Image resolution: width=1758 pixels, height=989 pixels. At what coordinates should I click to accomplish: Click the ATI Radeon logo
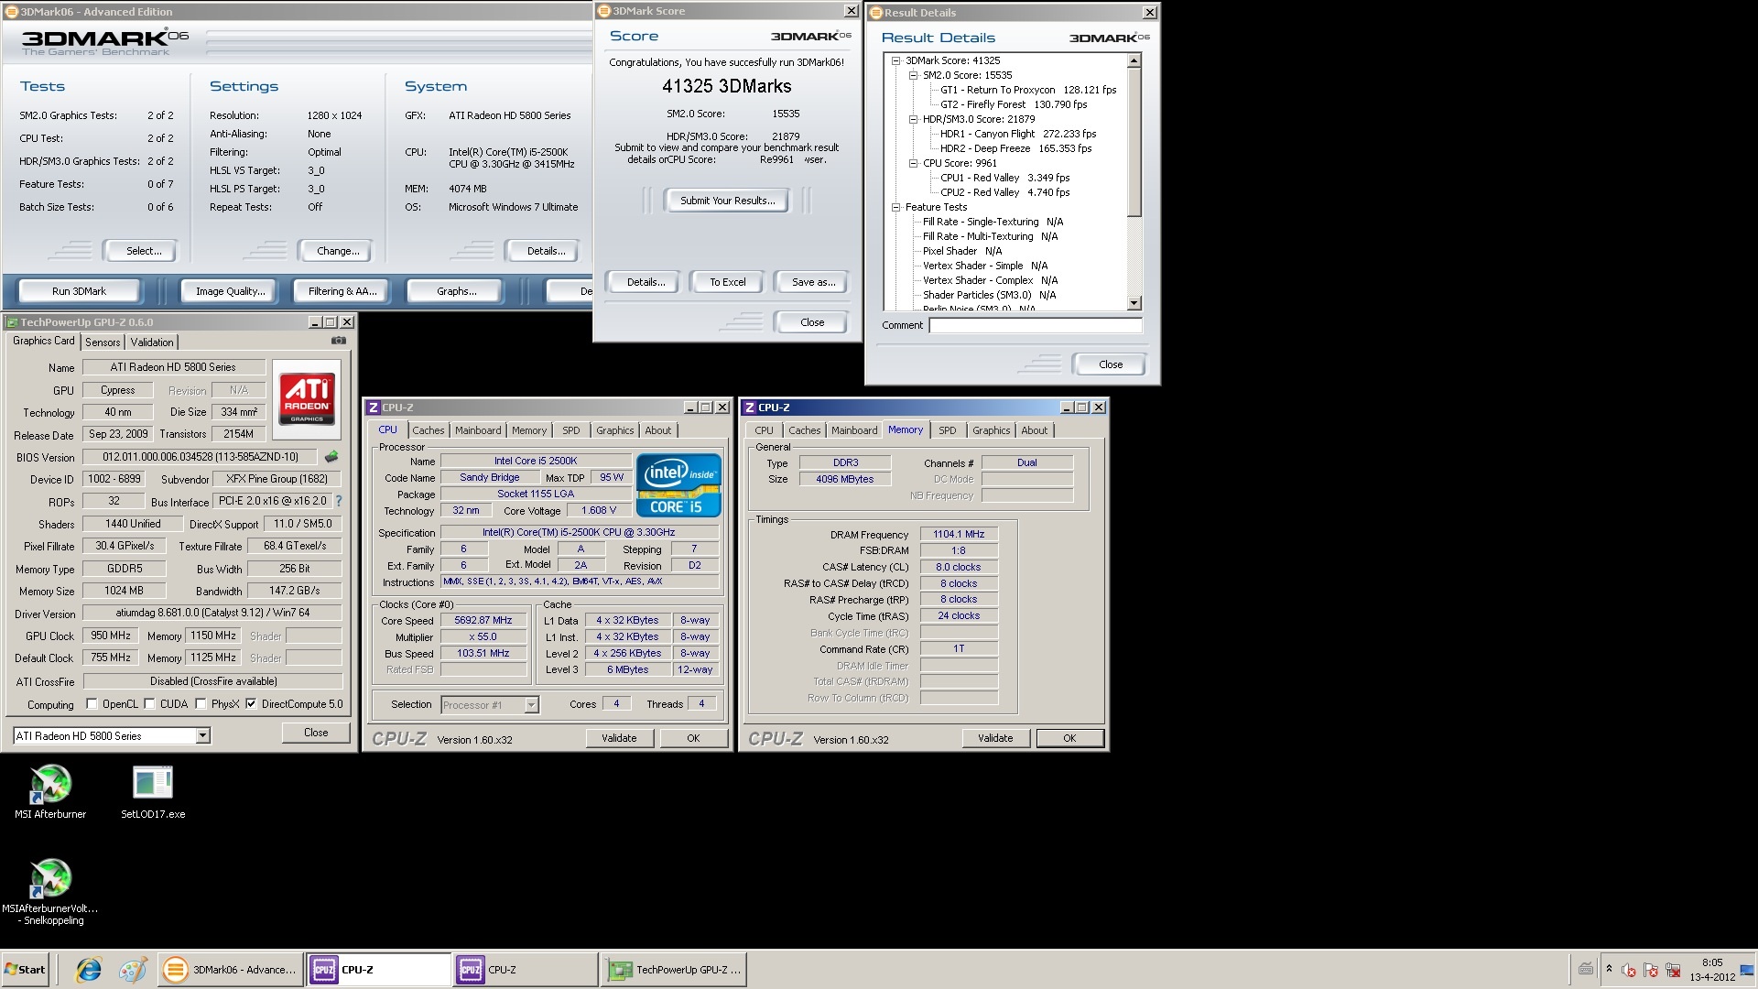tap(307, 398)
